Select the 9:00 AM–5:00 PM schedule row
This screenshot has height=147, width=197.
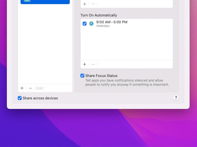[126, 24]
